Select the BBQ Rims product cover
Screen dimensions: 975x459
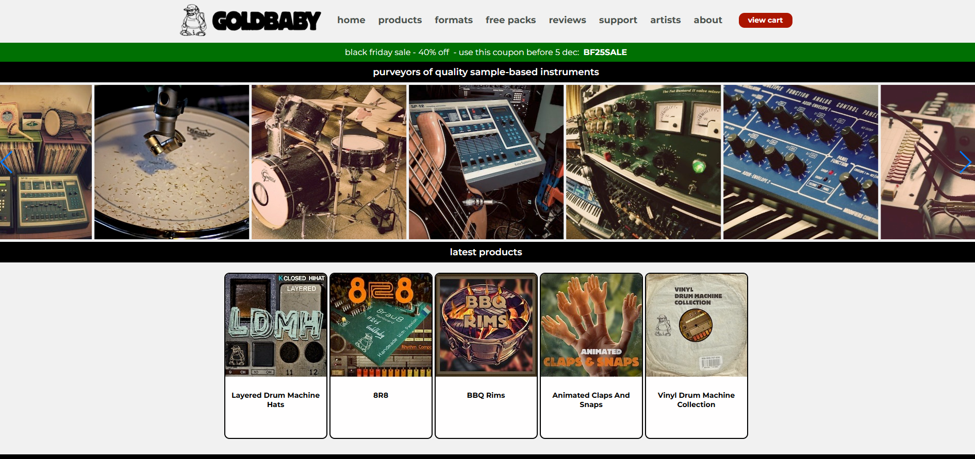coord(486,325)
